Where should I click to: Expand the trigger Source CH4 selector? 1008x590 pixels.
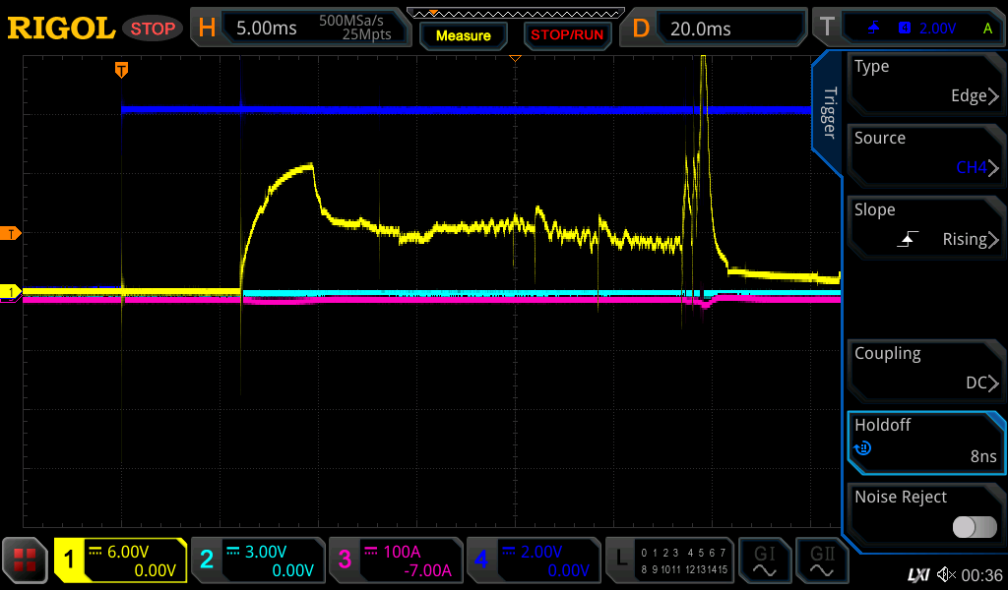pyautogui.click(x=925, y=153)
